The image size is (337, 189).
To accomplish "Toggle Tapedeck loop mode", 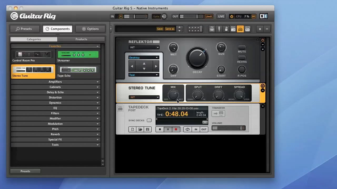I will click(x=187, y=129).
